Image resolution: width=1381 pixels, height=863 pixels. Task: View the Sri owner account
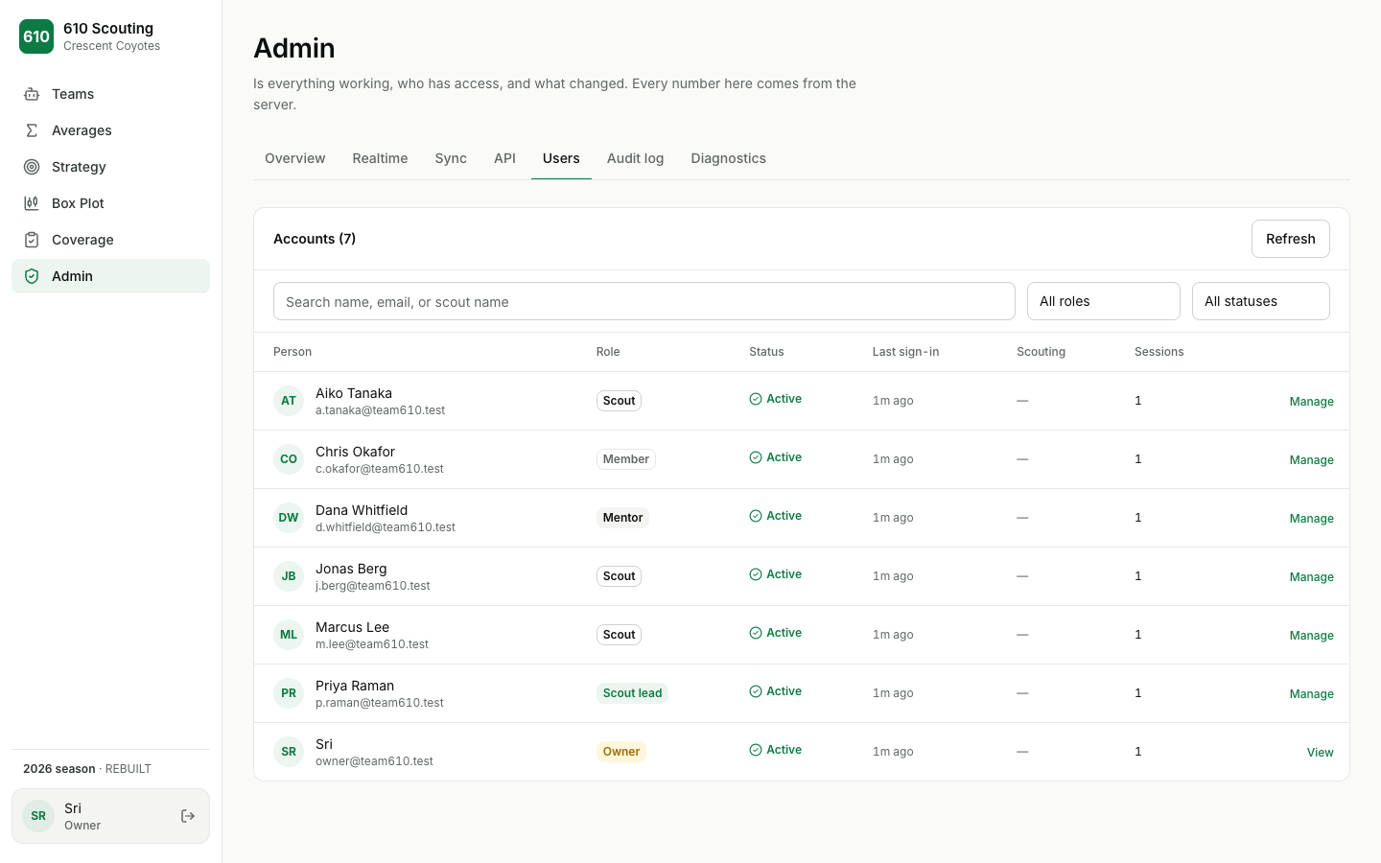(1320, 753)
